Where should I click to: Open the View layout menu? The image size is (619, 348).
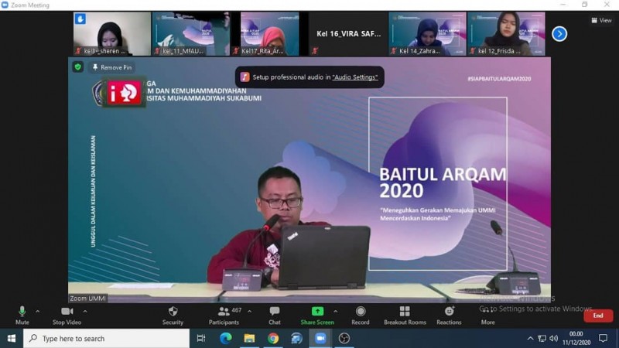(x=601, y=20)
